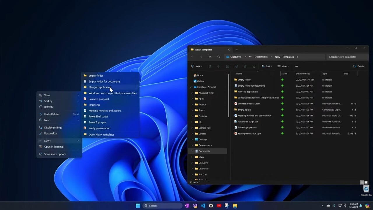This screenshot has width=373, height=210.
Task: Click Show more options in context menu
Action: pos(59,154)
